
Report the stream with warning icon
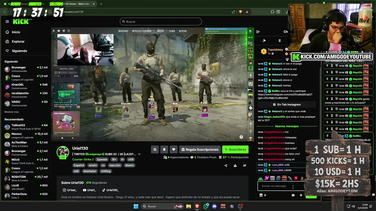[235, 166]
